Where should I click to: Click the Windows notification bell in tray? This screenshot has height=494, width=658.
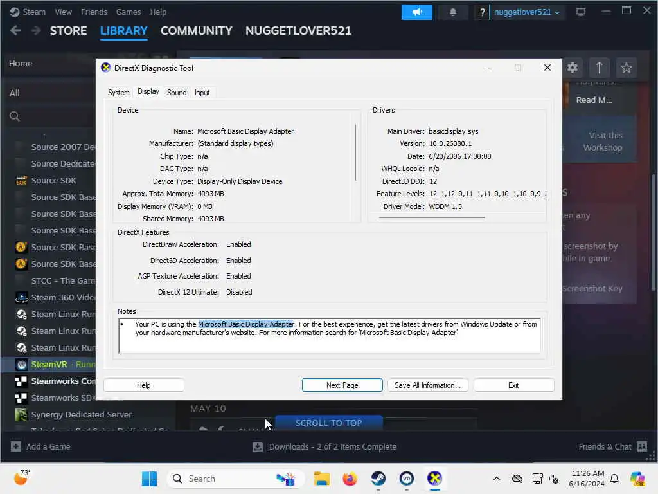614,479
